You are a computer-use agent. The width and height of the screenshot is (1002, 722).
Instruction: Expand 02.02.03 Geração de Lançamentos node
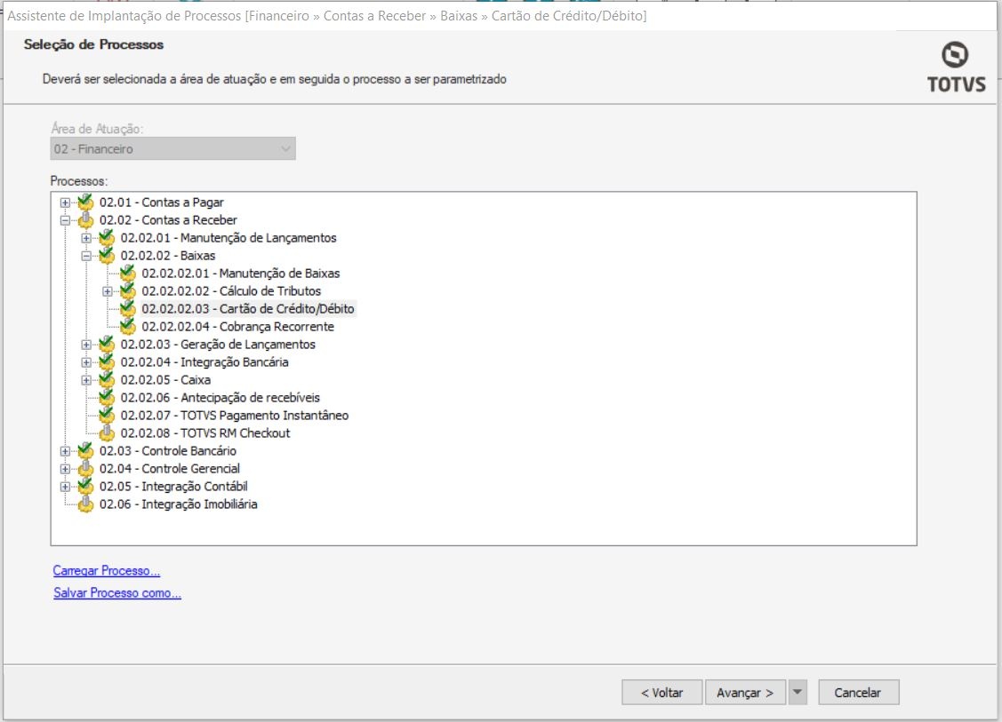[86, 345]
